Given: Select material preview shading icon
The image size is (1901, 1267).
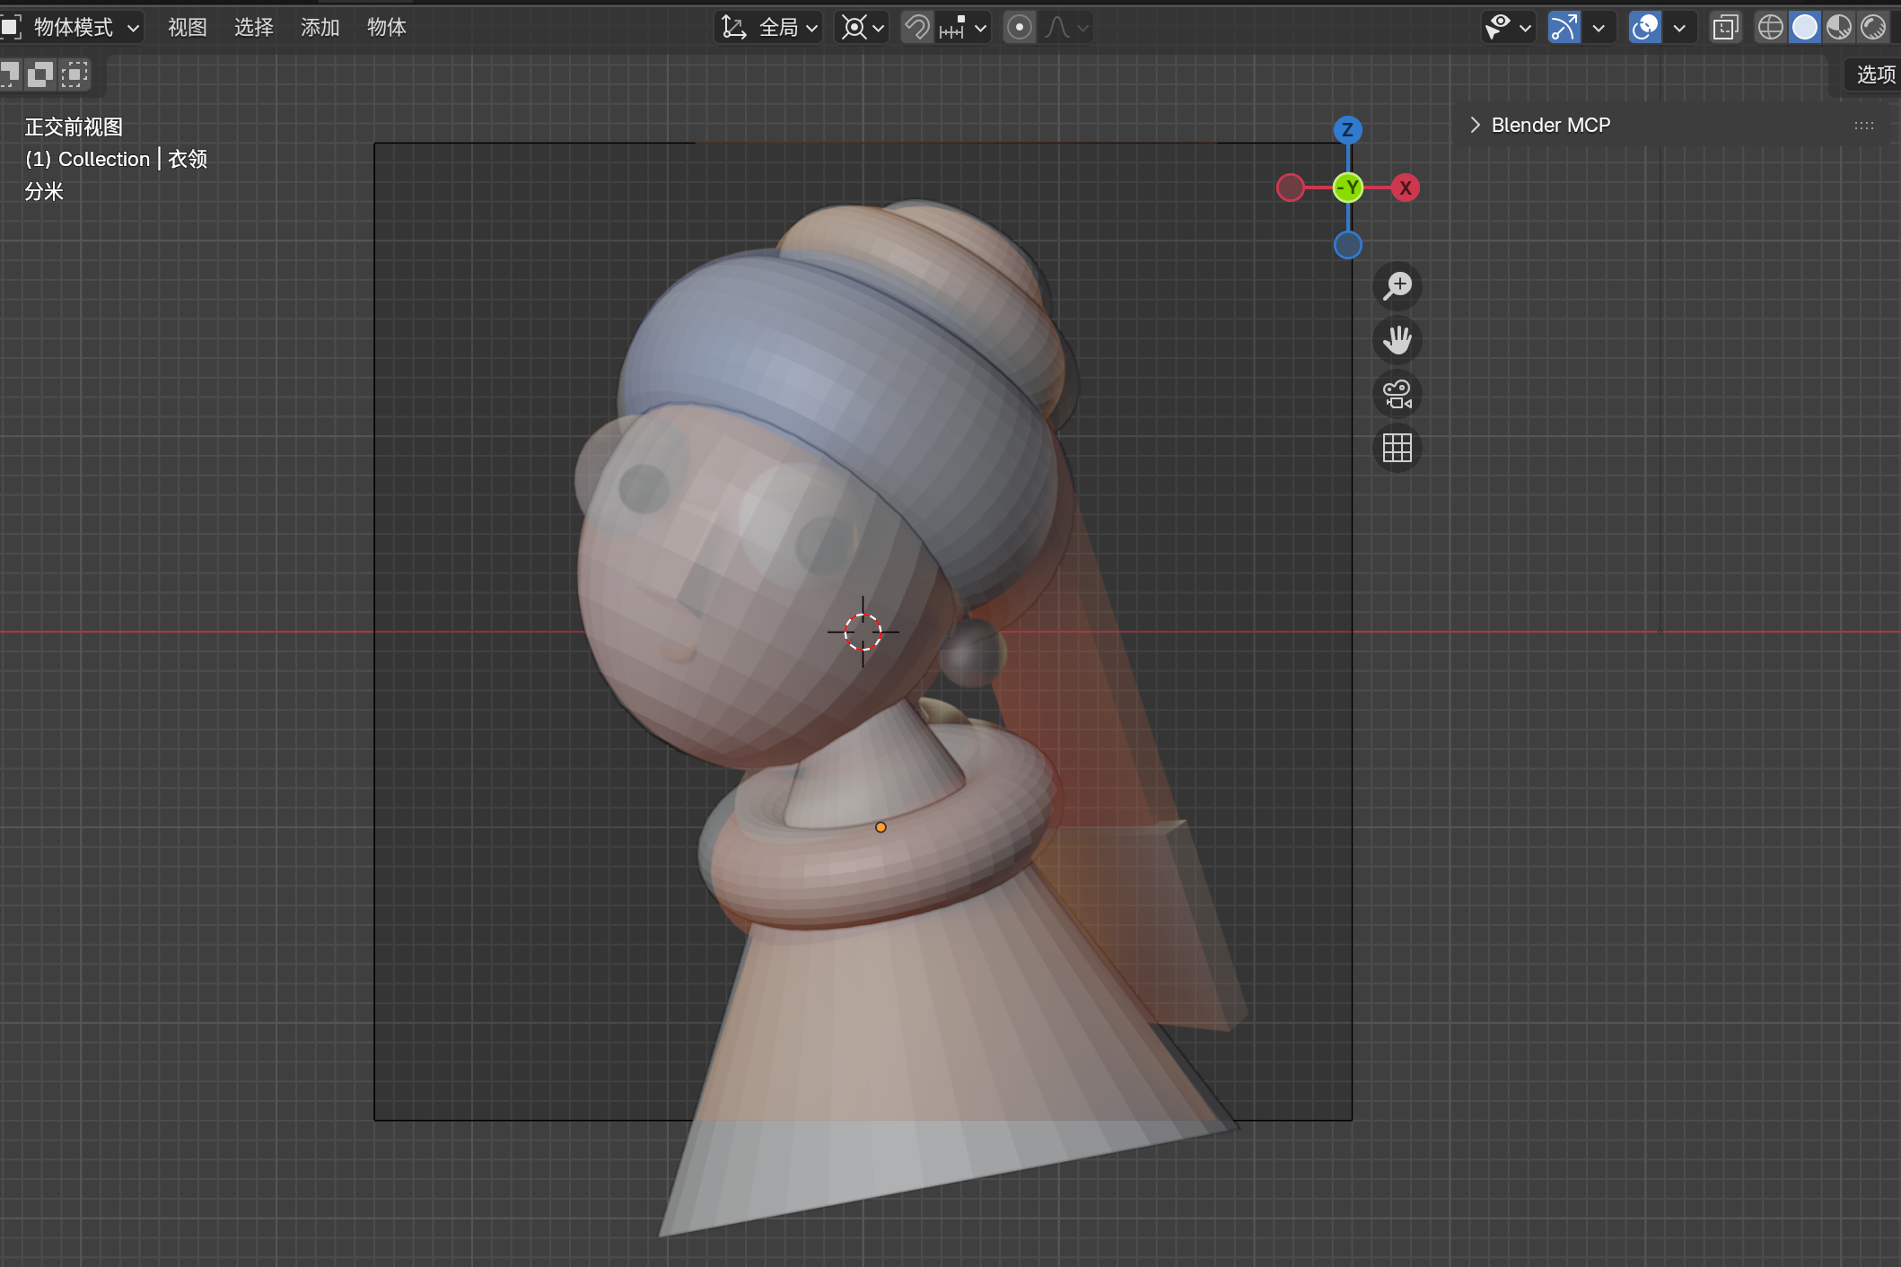Looking at the screenshot, I should (1839, 28).
